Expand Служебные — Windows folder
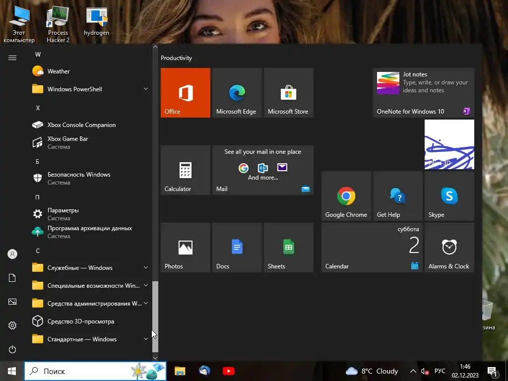Viewport: 508px width, 381px height. [91, 267]
